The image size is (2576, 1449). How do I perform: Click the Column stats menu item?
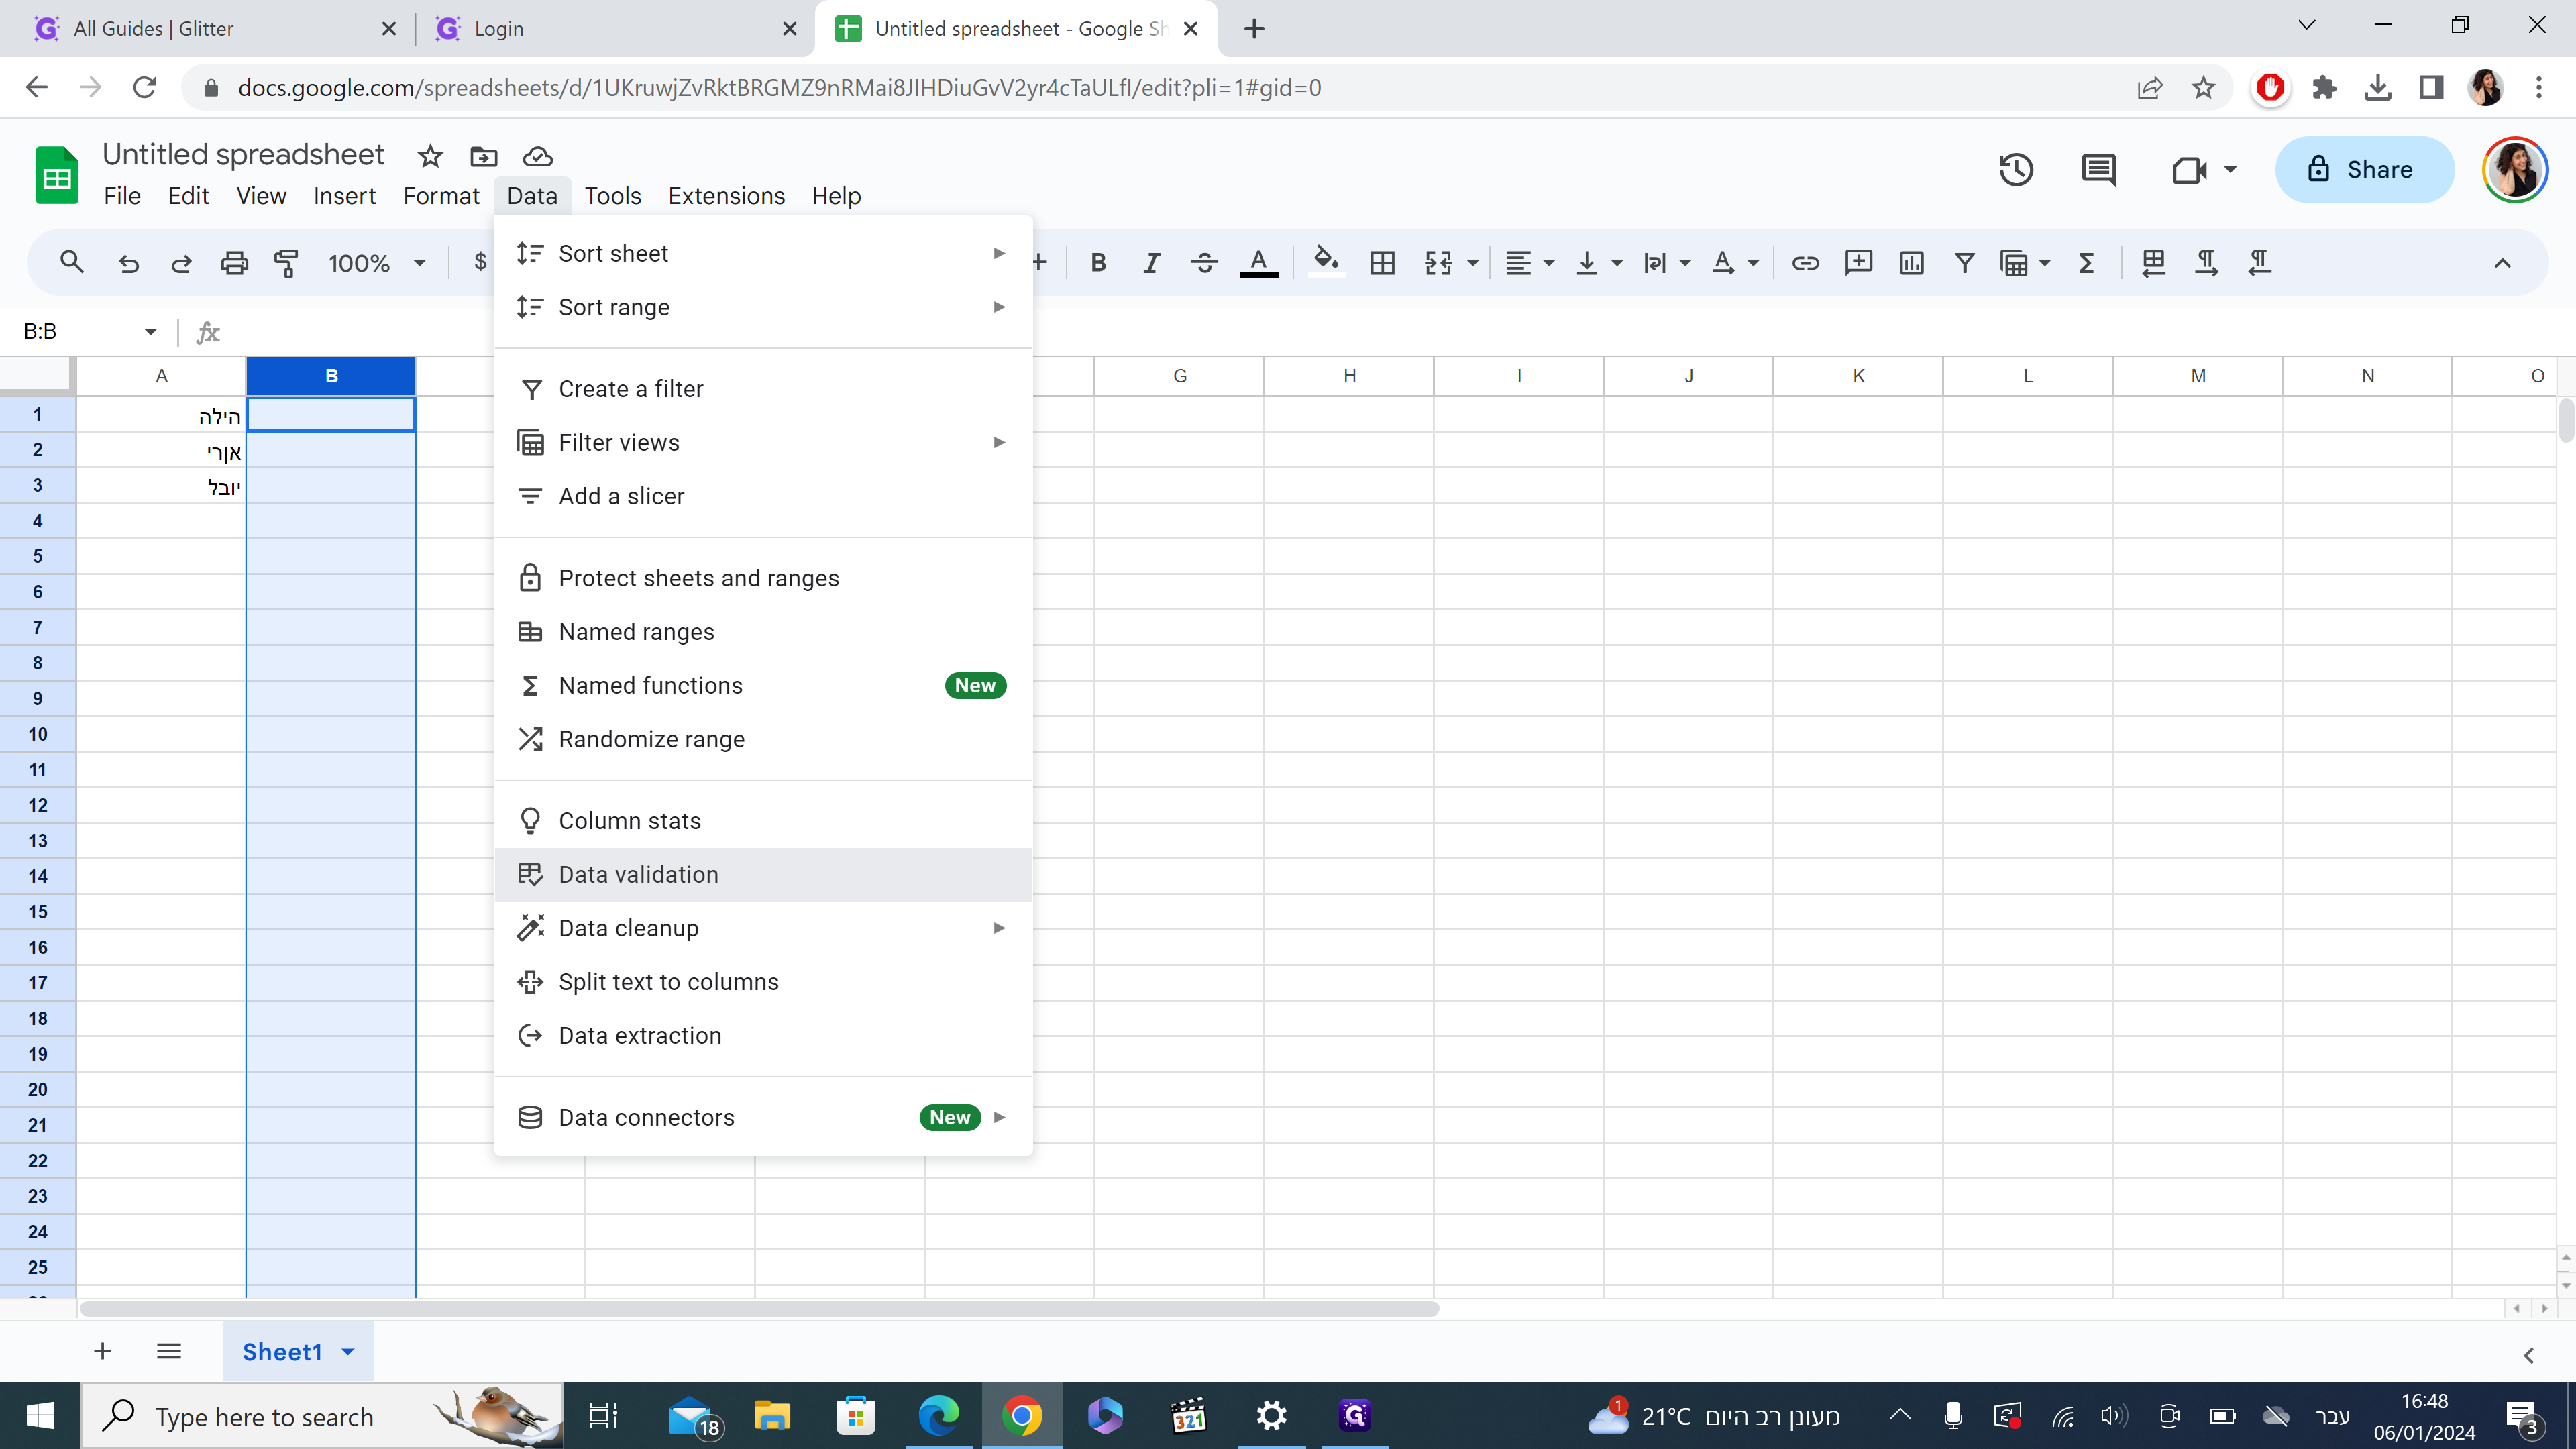coord(763,821)
